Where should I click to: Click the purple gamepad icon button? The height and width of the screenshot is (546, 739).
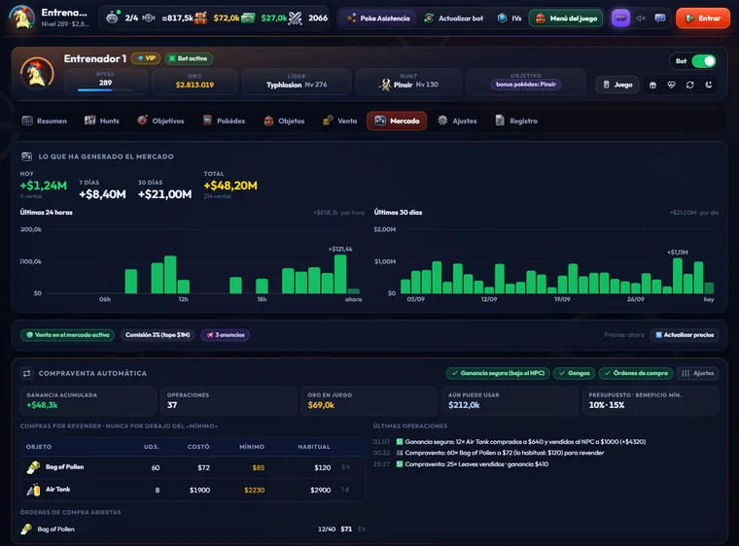click(x=620, y=17)
